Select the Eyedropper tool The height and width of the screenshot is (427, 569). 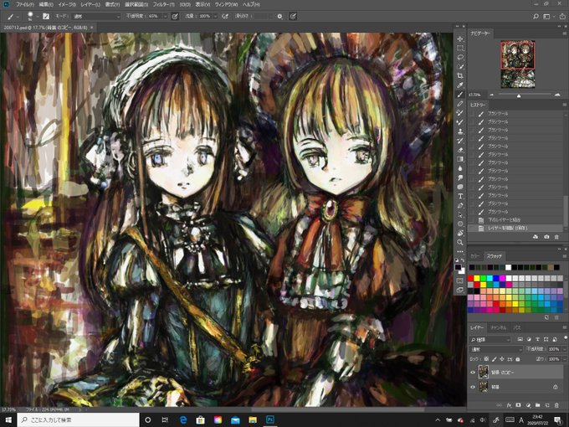(460, 85)
